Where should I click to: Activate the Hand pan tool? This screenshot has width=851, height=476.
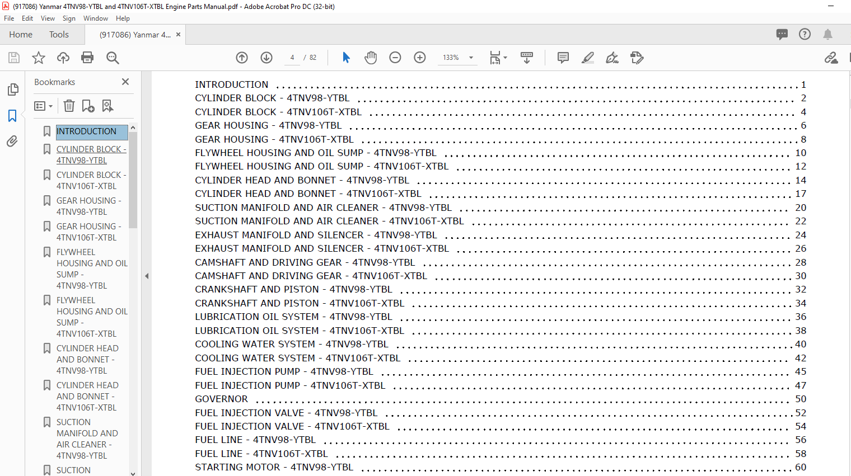click(371, 58)
